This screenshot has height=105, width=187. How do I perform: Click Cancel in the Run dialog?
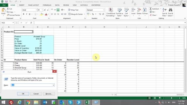tap(36, 94)
